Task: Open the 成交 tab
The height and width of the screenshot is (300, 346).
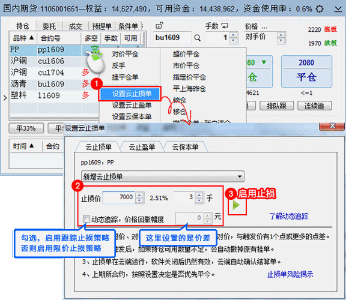Action: pos(75,26)
